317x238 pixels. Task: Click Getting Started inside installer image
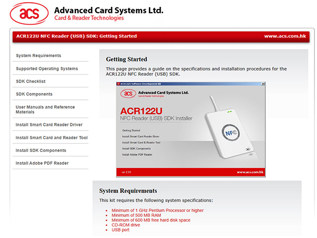point(131,131)
